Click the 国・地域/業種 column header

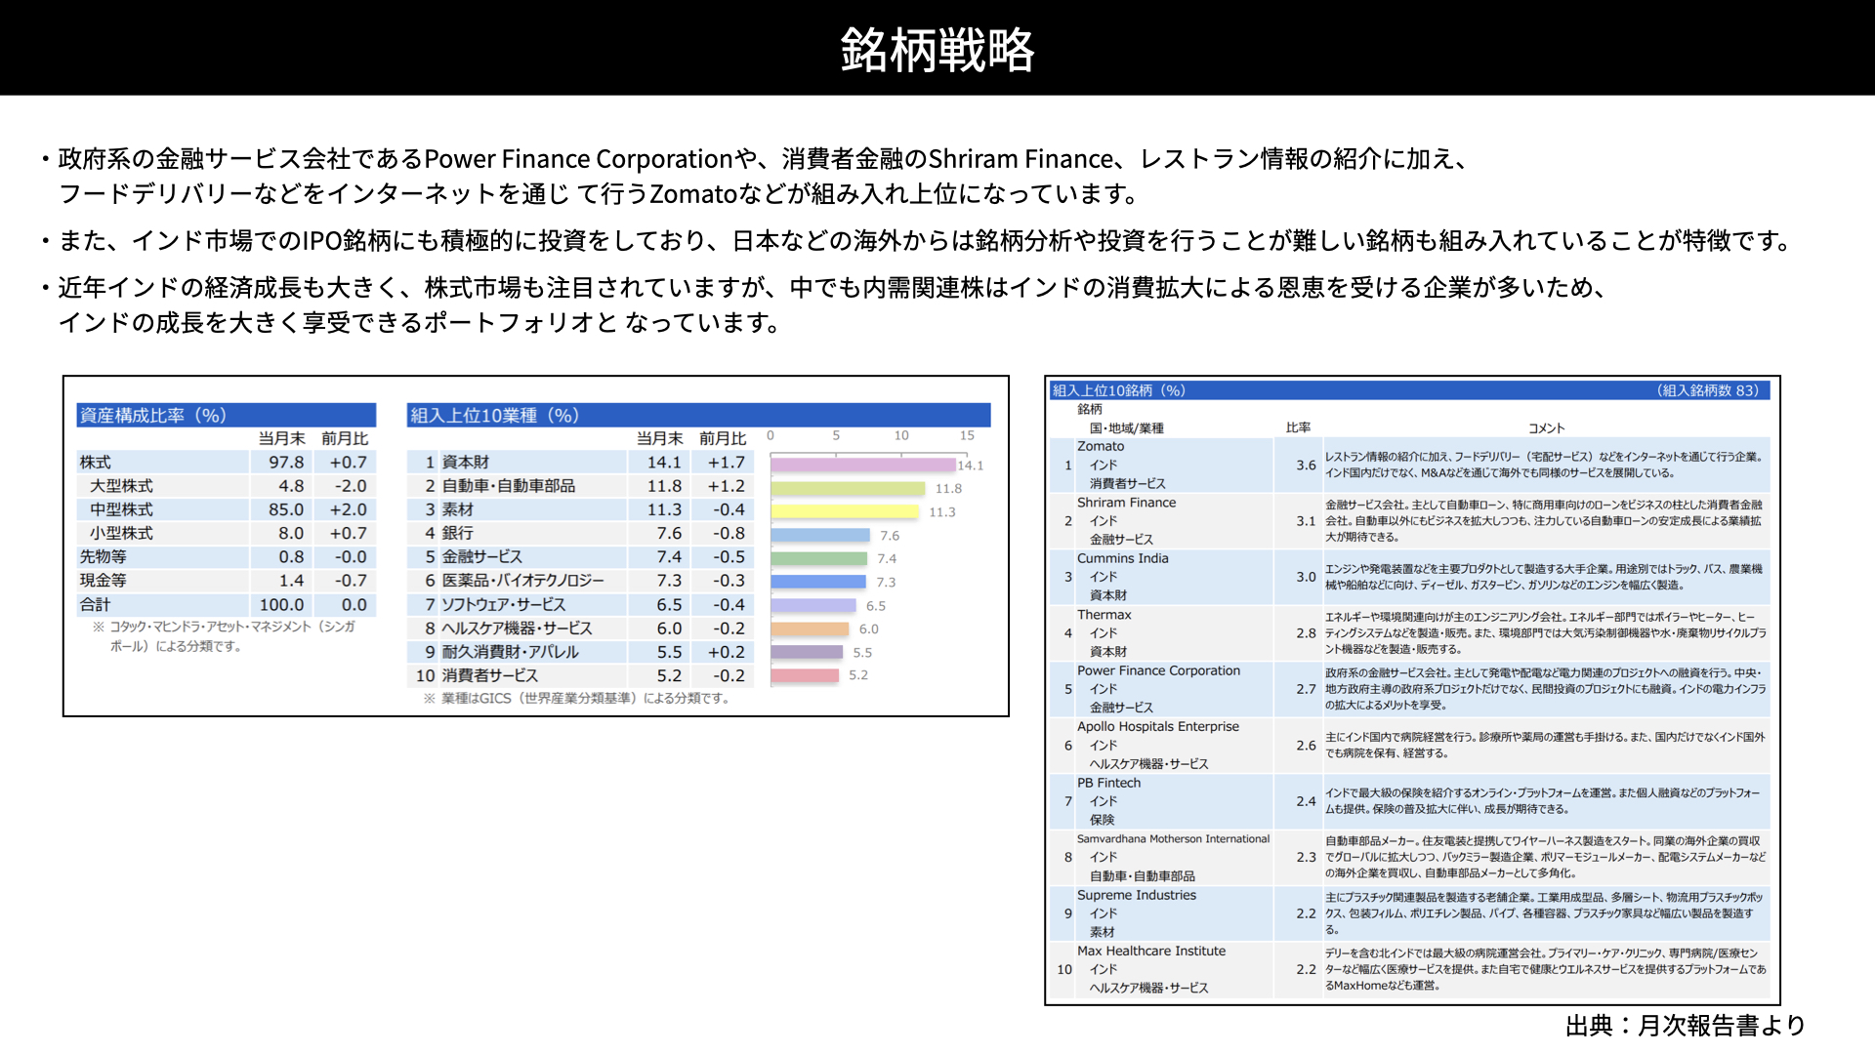(1126, 428)
